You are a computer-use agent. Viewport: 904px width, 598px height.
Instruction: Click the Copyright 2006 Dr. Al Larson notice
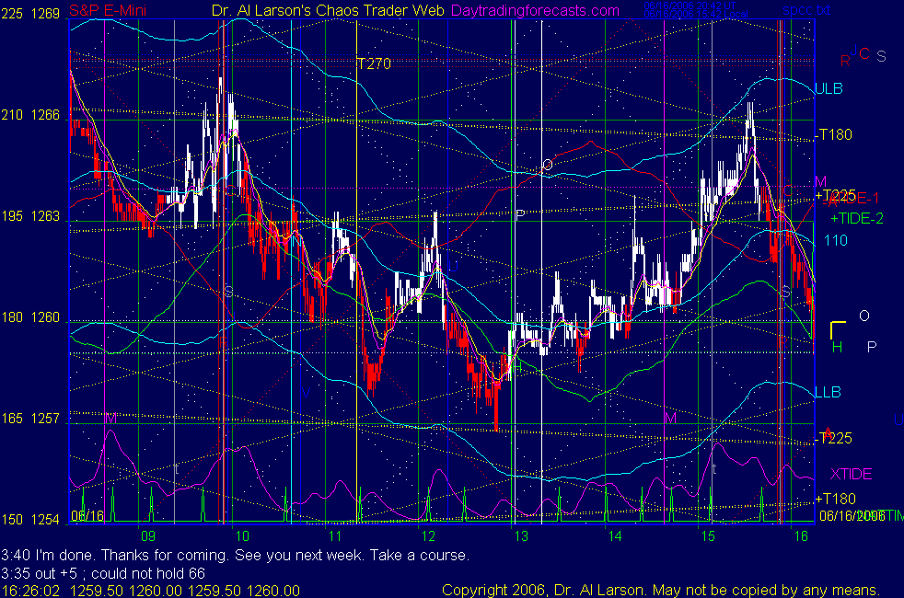(x=661, y=591)
